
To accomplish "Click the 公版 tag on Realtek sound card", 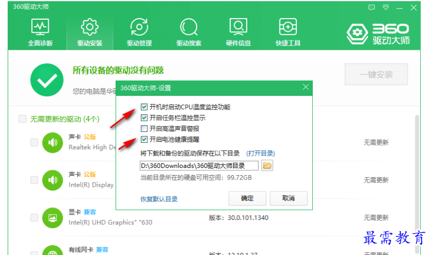I will [90, 137].
